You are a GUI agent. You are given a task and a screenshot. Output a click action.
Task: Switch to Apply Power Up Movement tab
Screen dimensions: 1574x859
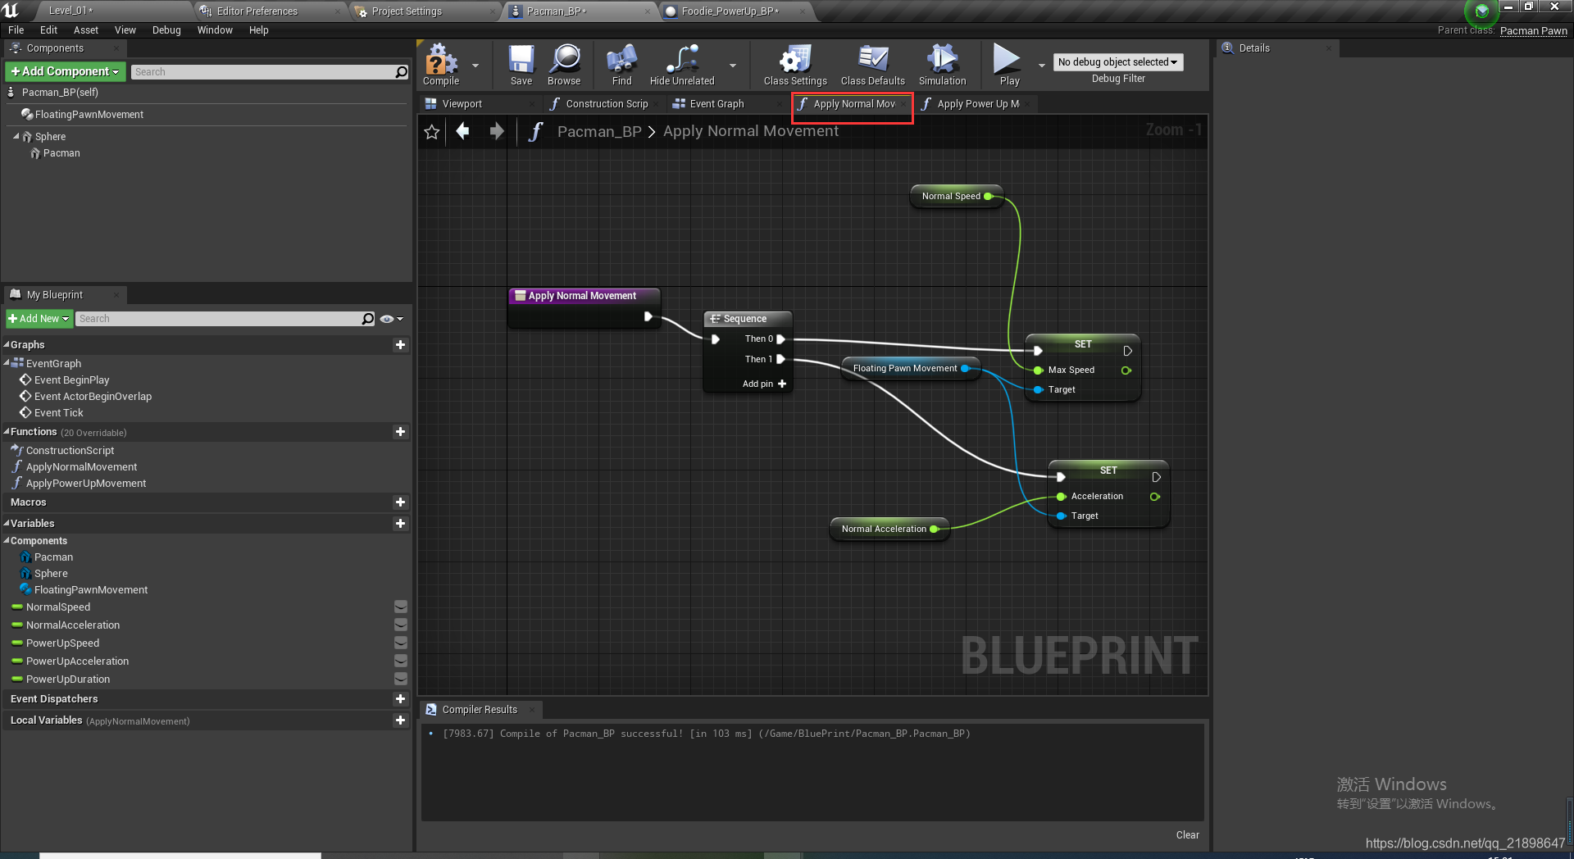pos(978,104)
